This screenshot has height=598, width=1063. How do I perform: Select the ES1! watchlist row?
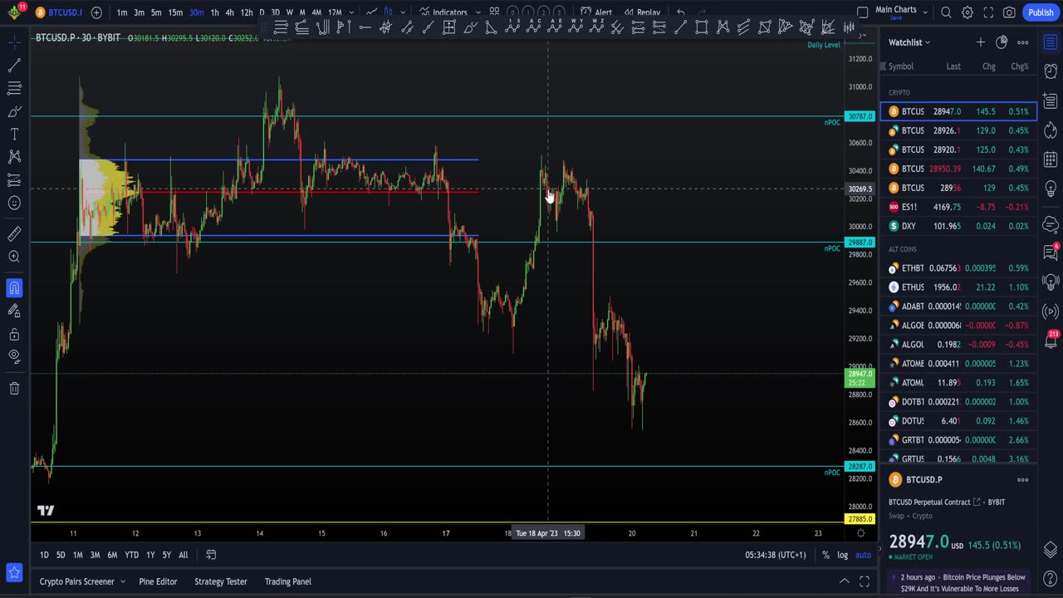[958, 207]
